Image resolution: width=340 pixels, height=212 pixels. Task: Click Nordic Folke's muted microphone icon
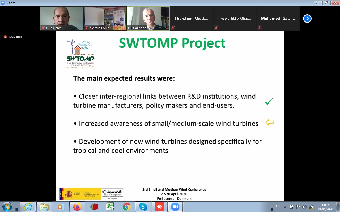[86, 28]
